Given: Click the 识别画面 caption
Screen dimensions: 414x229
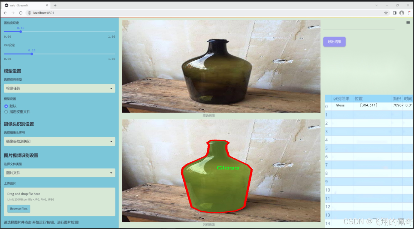Looking at the screenshot, I should tap(209, 225).
